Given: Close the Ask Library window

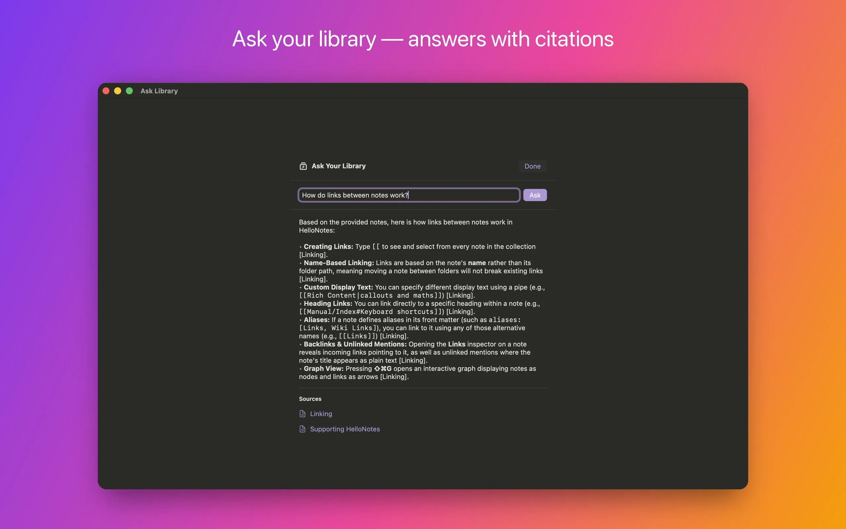Looking at the screenshot, I should click(106, 91).
